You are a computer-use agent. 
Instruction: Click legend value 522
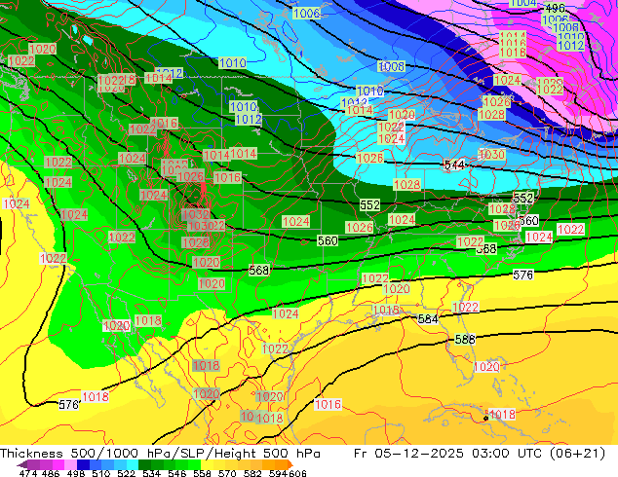point(126,473)
